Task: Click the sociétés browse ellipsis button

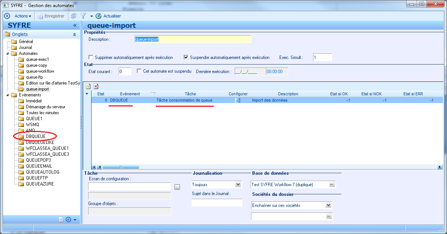Action: point(329,216)
